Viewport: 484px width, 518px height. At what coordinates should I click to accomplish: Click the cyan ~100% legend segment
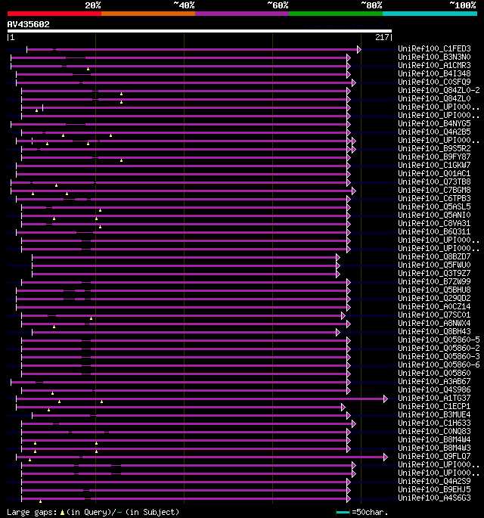point(430,14)
